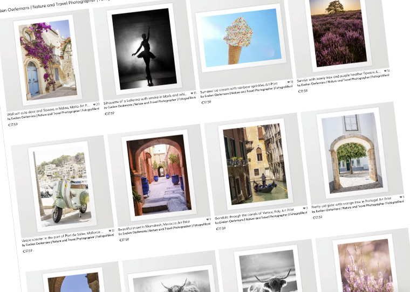Image resolution: width=410 pixels, height=292 pixels.
Task: Click the €17.59 price under the Portugal gate print
Action: (x=317, y=217)
